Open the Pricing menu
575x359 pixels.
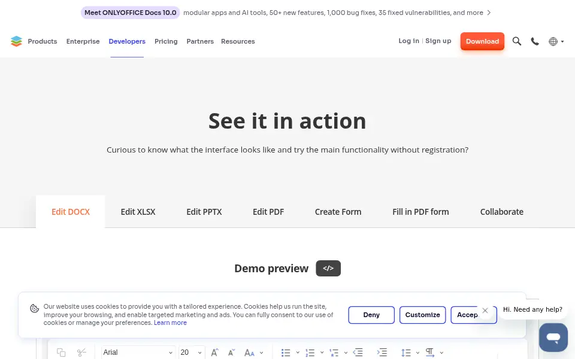pos(166,41)
